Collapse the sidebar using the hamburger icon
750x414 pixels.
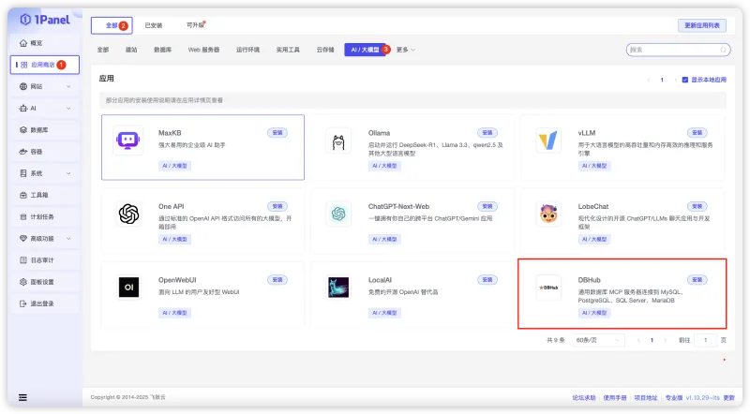click(22, 397)
